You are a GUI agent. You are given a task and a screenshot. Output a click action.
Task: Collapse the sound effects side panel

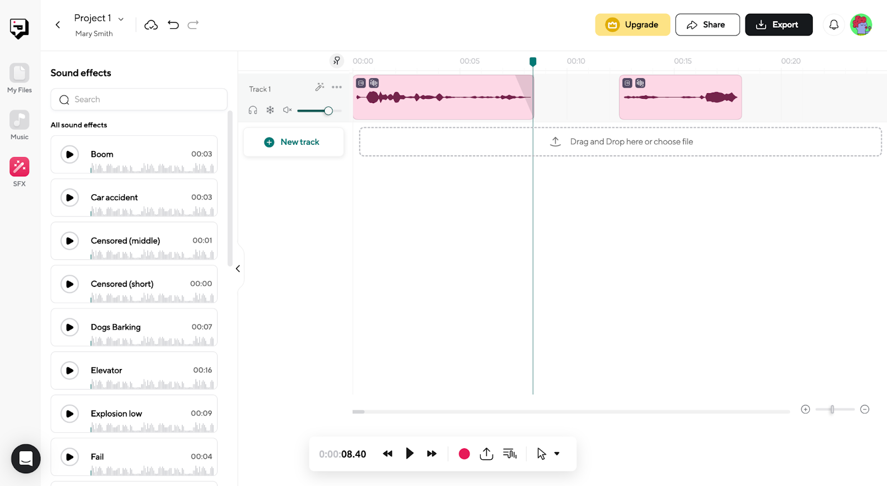238,269
